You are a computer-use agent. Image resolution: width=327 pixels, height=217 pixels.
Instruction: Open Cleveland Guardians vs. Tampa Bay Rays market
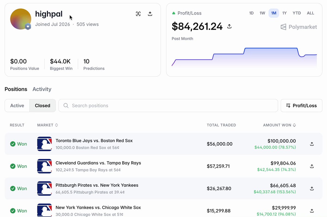[98, 163]
